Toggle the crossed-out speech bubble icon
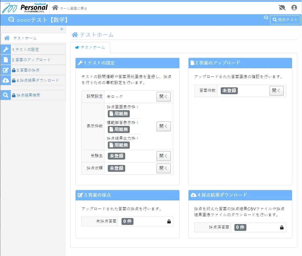 point(282,8)
